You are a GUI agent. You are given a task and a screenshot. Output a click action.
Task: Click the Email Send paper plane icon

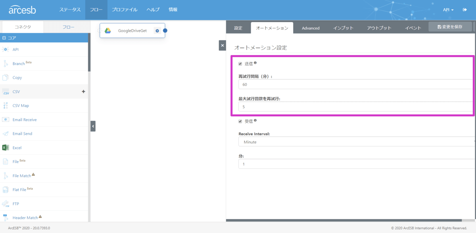pos(6,134)
